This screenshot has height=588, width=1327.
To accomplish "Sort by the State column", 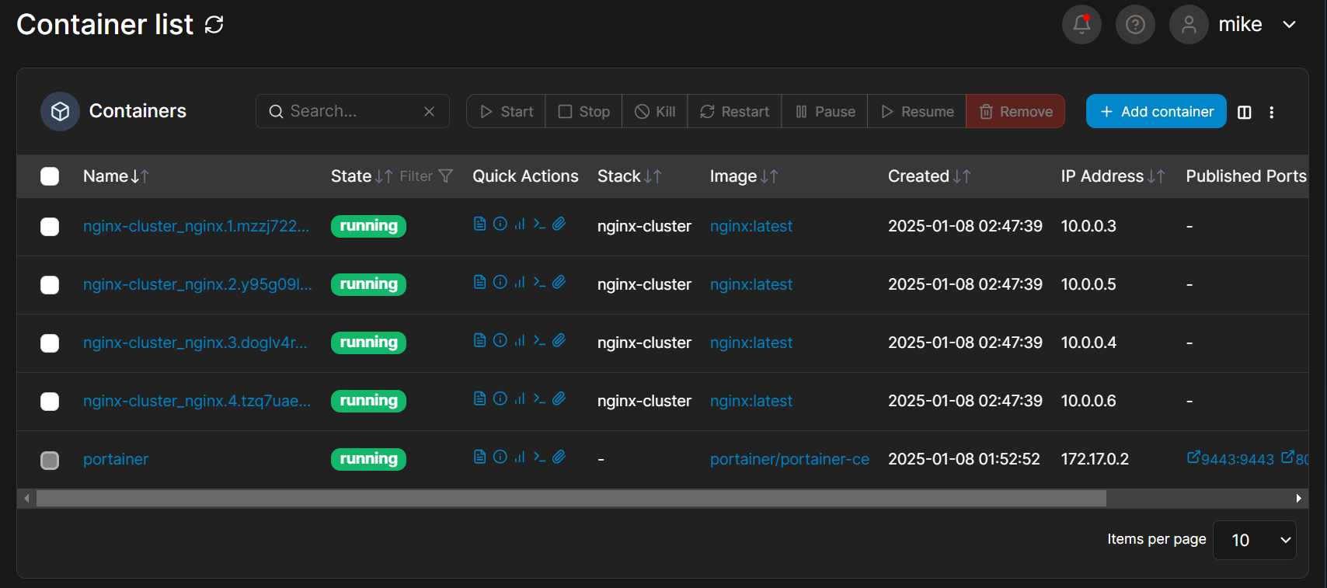I will [361, 176].
